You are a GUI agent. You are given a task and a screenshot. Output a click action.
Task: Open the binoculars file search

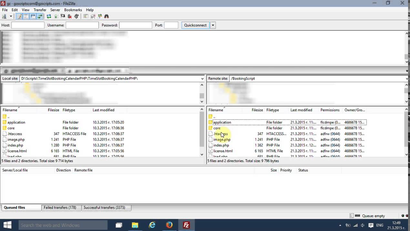tap(107, 16)
